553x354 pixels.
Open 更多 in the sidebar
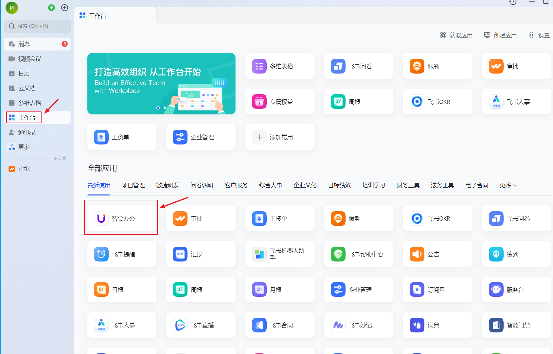[37, 147]
